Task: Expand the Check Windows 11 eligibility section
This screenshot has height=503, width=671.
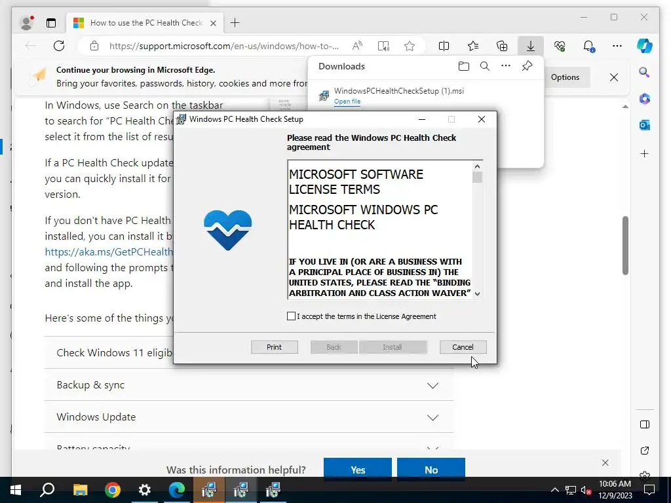Action: (249, 353)
